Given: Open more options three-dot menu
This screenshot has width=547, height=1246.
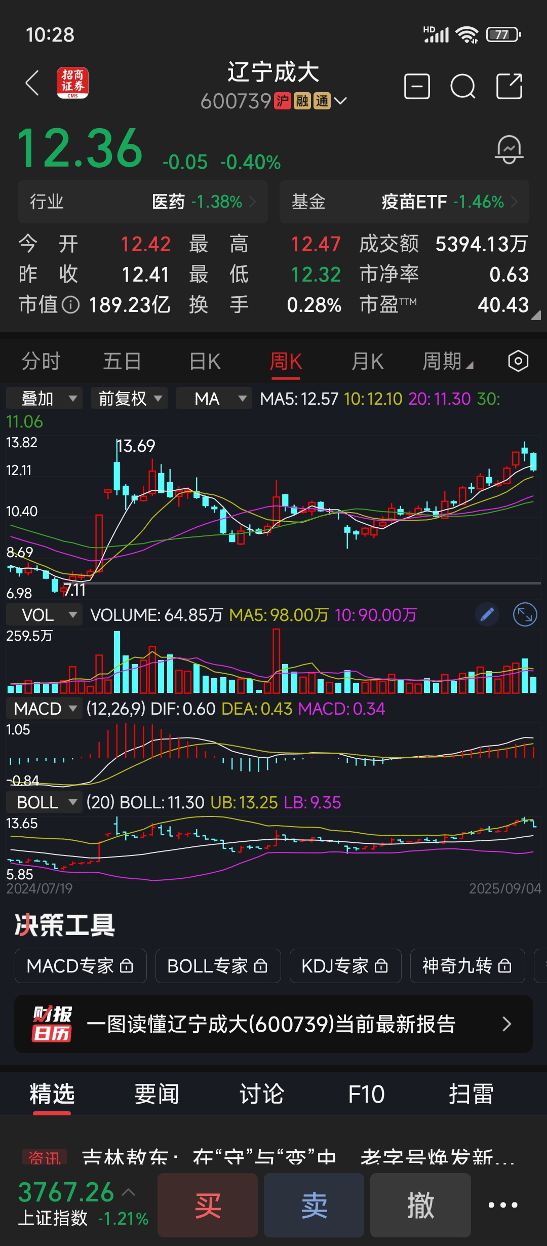Looking at the screenshot, I should click(x=503, y=1205).
